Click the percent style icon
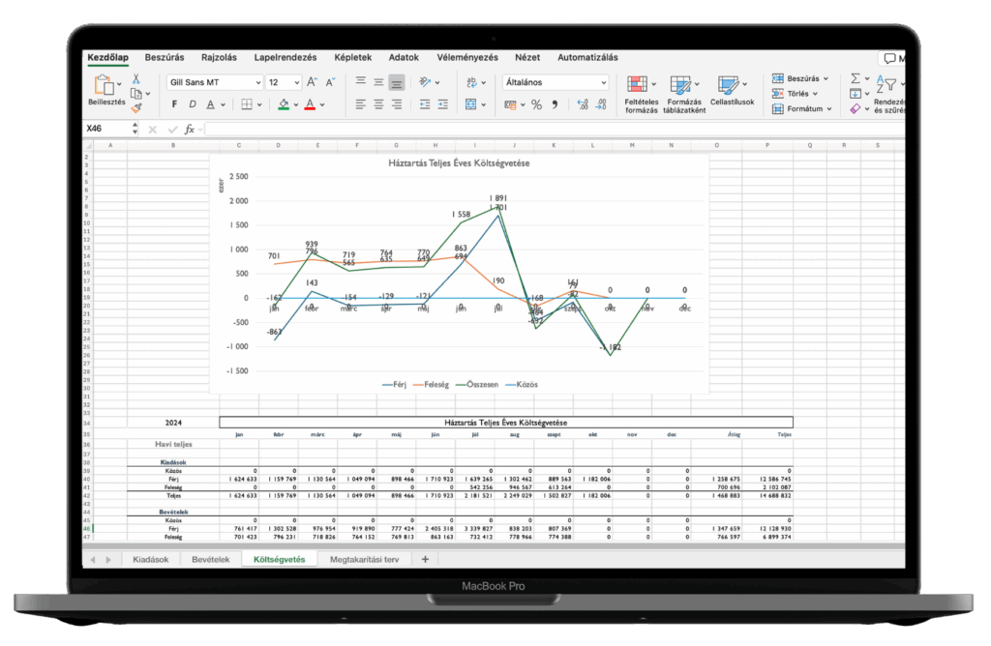This screenshot has width=991, height=646. (x=536, y=104)
